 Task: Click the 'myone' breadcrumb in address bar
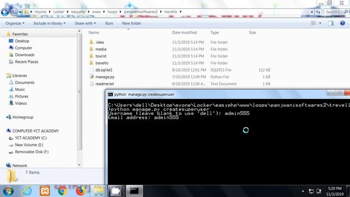click(x=40, y=12)
